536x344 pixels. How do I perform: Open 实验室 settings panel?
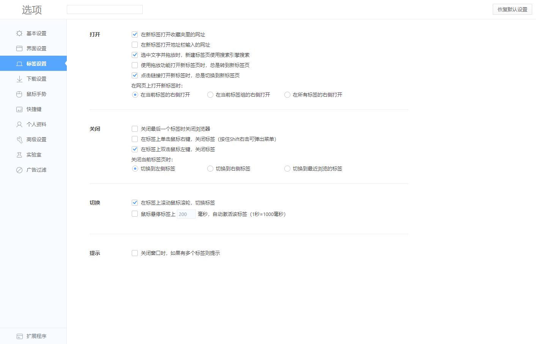[34, 155]
